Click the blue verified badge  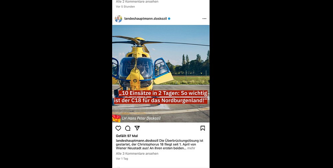[x=169, y=19]
